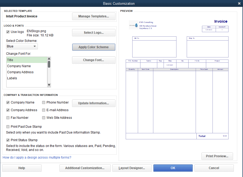Enable E-mail Address checkbox
Viewport: 243px width, 177px height.
[x=44, y=110]
